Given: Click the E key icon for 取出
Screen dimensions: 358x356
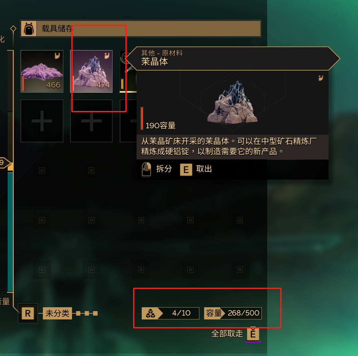Looking at the screenshot, I should point(186,170).
